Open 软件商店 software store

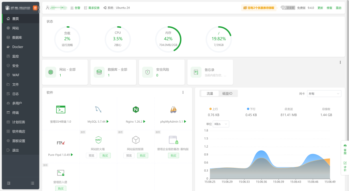point(20,132)
